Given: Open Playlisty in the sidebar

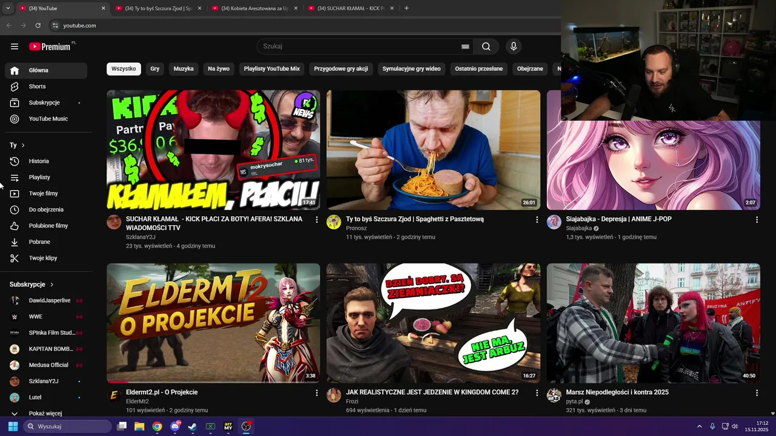Looking at the screenshot, I should (x=46, y=177).
